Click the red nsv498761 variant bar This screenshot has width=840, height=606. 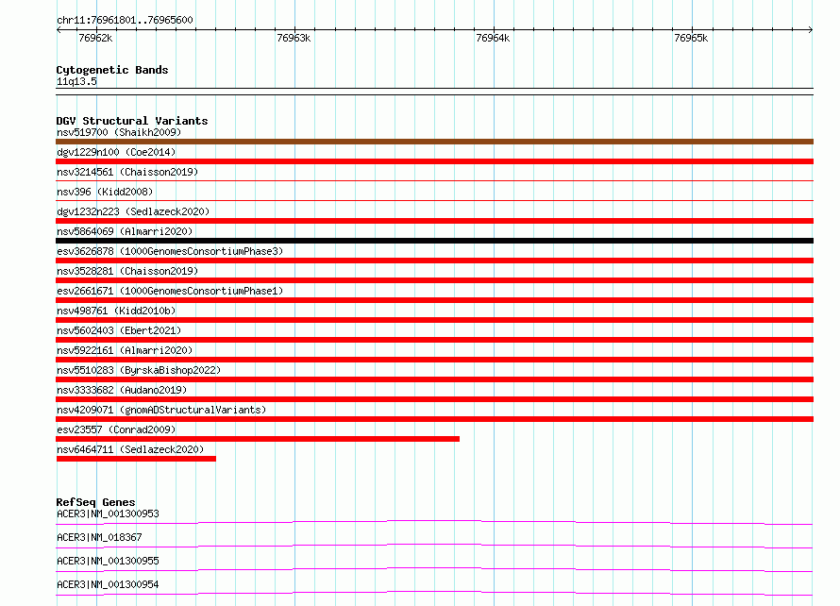point(434,320)
